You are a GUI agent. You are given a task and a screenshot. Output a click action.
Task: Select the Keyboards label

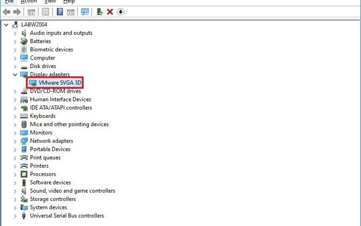(x=42, y=116)
